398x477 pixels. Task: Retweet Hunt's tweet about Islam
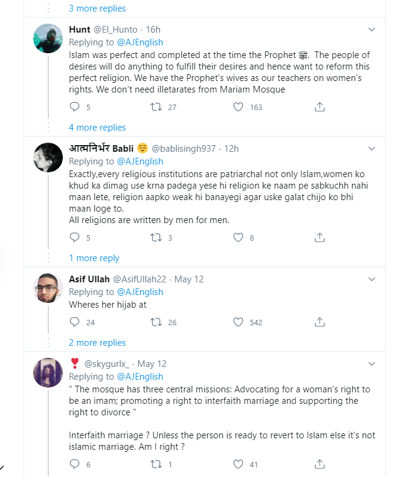(156, 107)
